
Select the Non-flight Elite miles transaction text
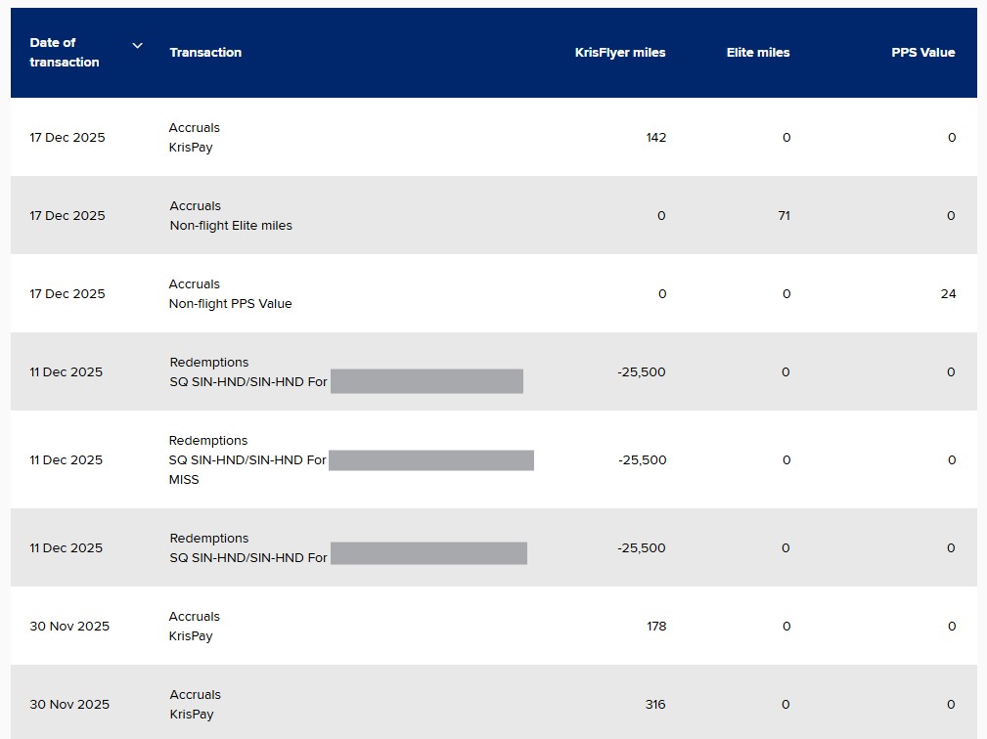[231, 226]
